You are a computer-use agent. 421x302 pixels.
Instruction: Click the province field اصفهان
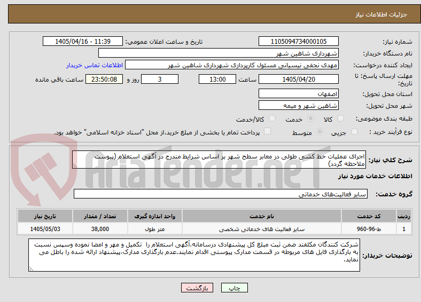coord(298,93)
